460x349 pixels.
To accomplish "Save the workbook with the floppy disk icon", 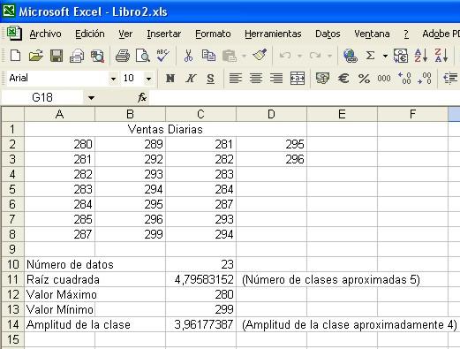I will (57, 56).
